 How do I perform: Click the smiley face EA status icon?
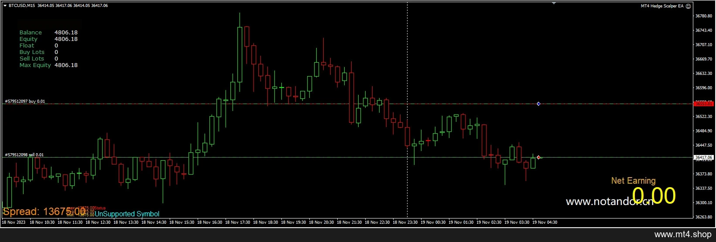tap(689, 6)
